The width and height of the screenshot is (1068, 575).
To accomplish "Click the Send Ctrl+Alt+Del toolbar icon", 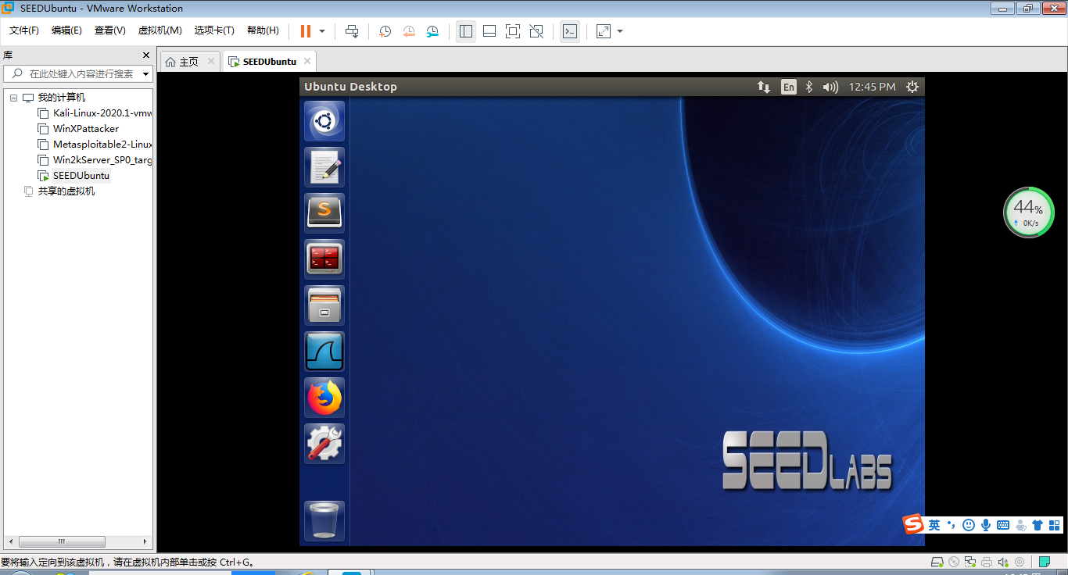I will pyautogui.click(x=352, y=31).
